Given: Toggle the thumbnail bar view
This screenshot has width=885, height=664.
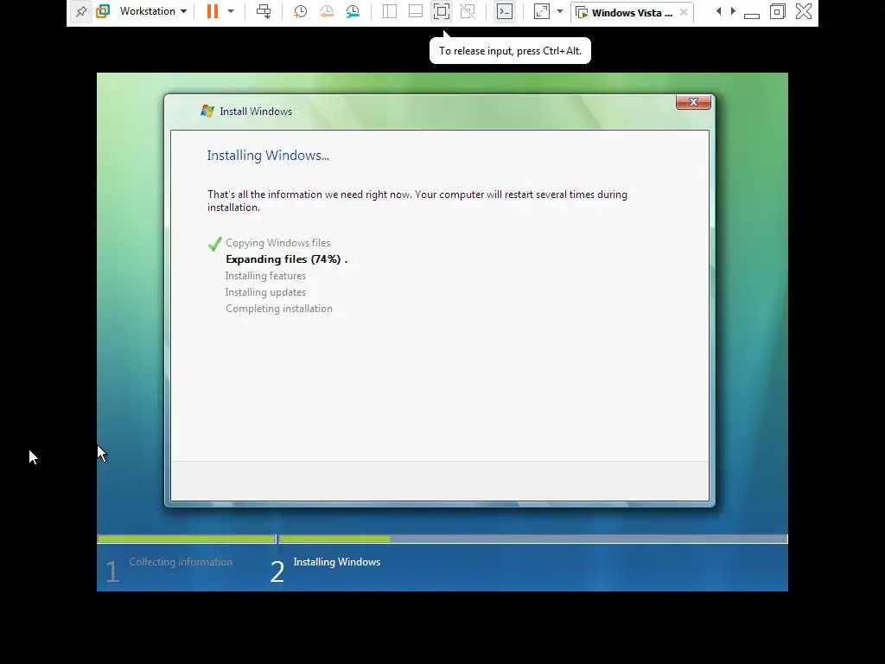Looking at the screenshot, I should pos(416,11).
